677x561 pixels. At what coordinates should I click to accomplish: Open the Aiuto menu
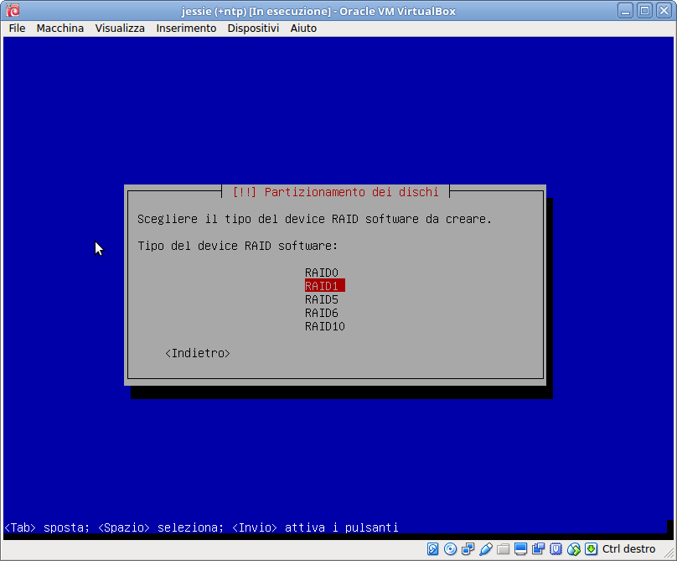tap(303, 29)
